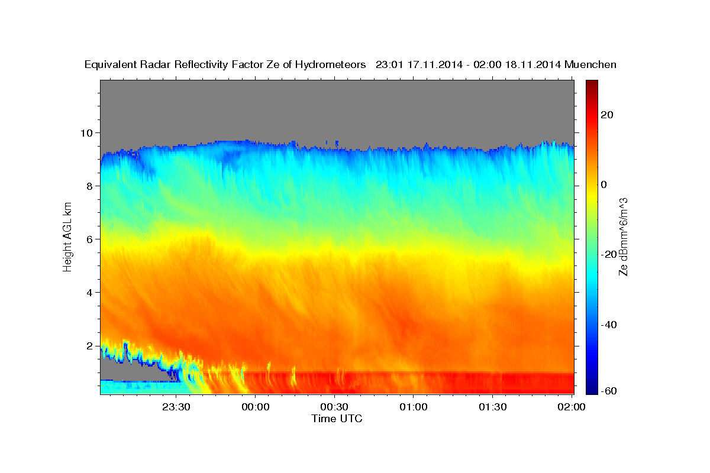
Task: Click the 'Time UTC' axis label
Action: pos(337,419)
